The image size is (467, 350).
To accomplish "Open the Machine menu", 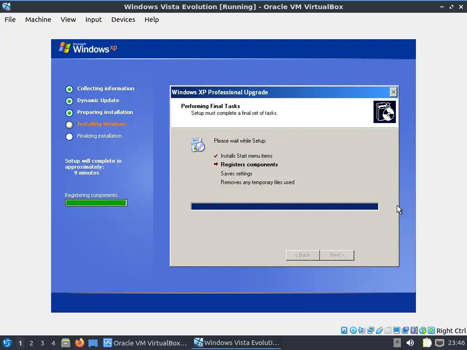I will 38,20.
